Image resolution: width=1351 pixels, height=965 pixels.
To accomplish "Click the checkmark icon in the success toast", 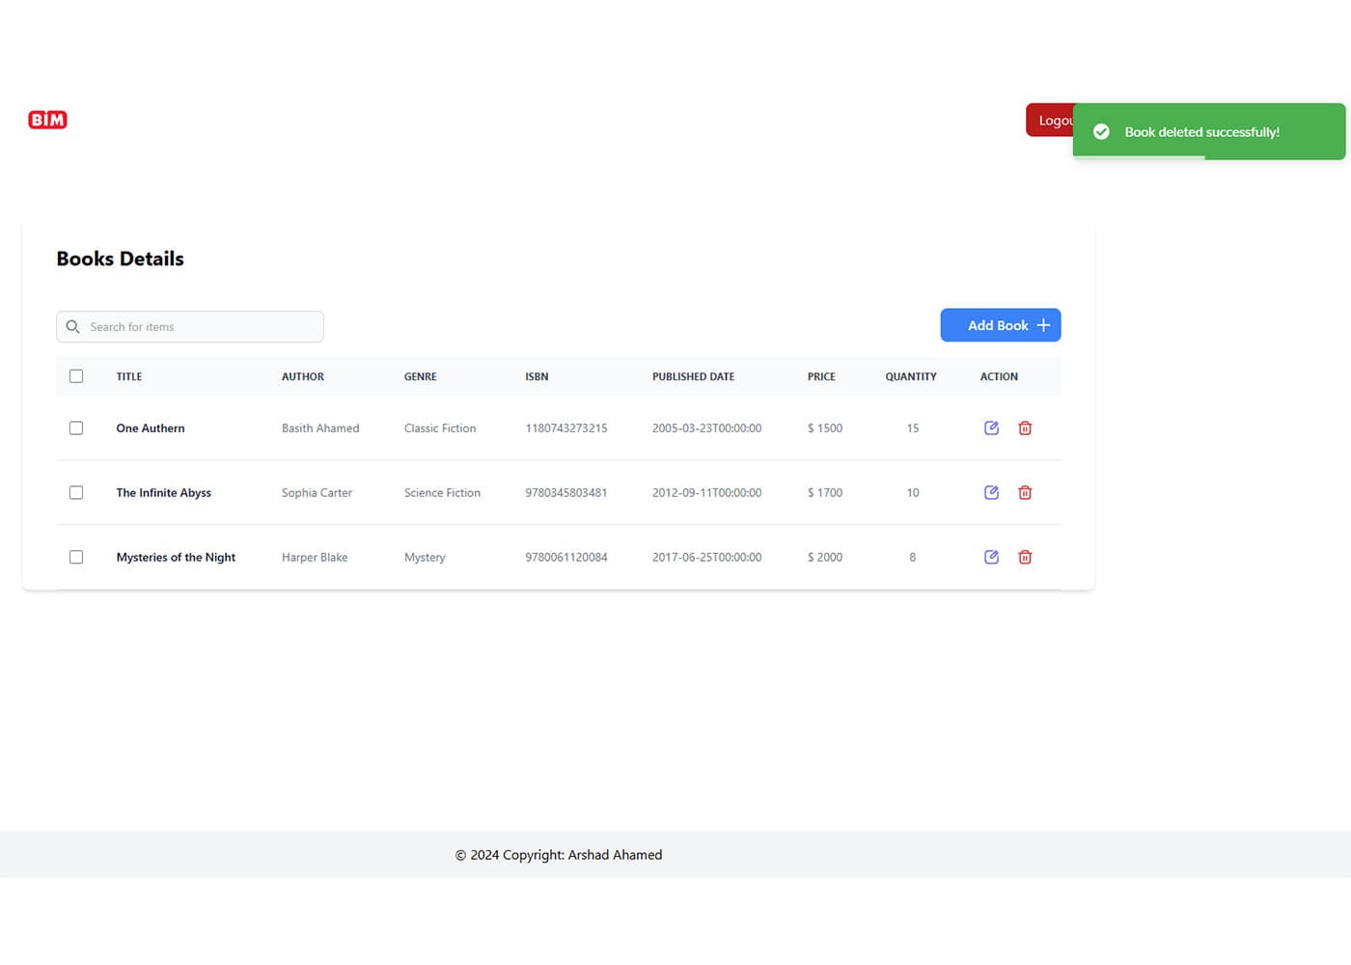I will [x=1101, y=131].
